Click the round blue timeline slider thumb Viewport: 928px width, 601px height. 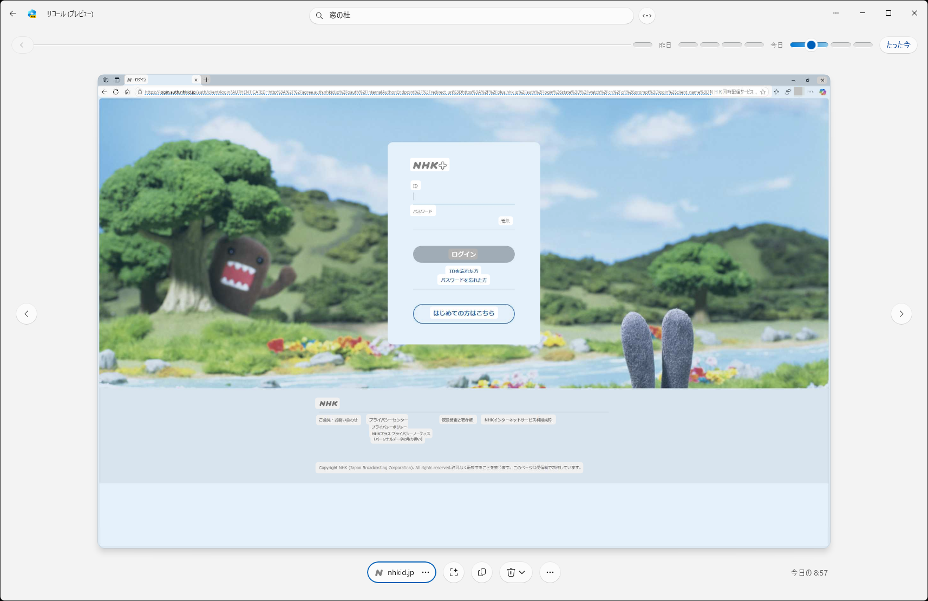[x=811, y=45]
